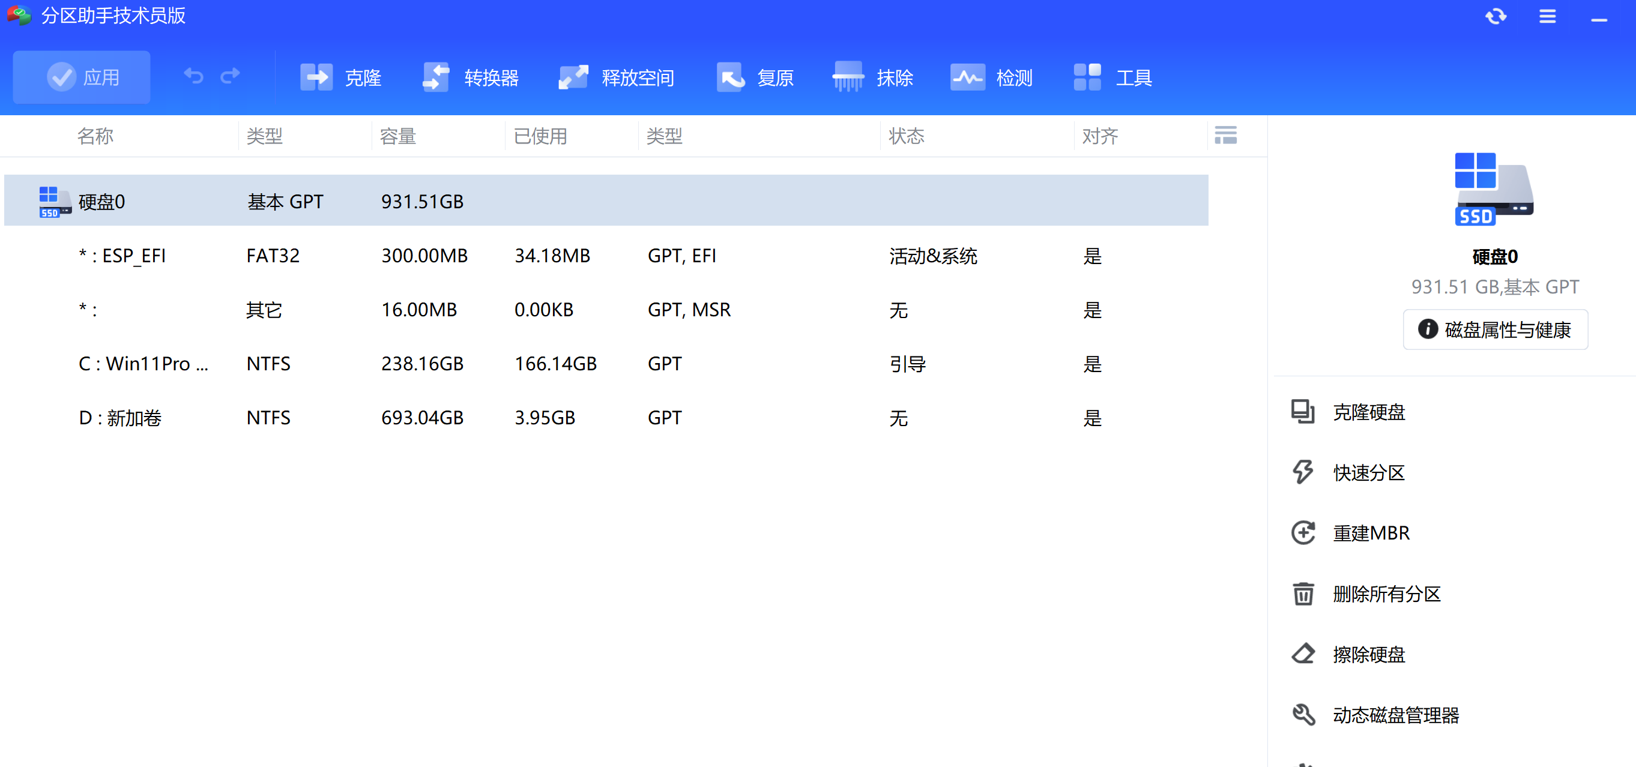This screenshot has height=767, width=1636.
Task: Click the 对齐 column header
Action: (x=1100, y=136)
